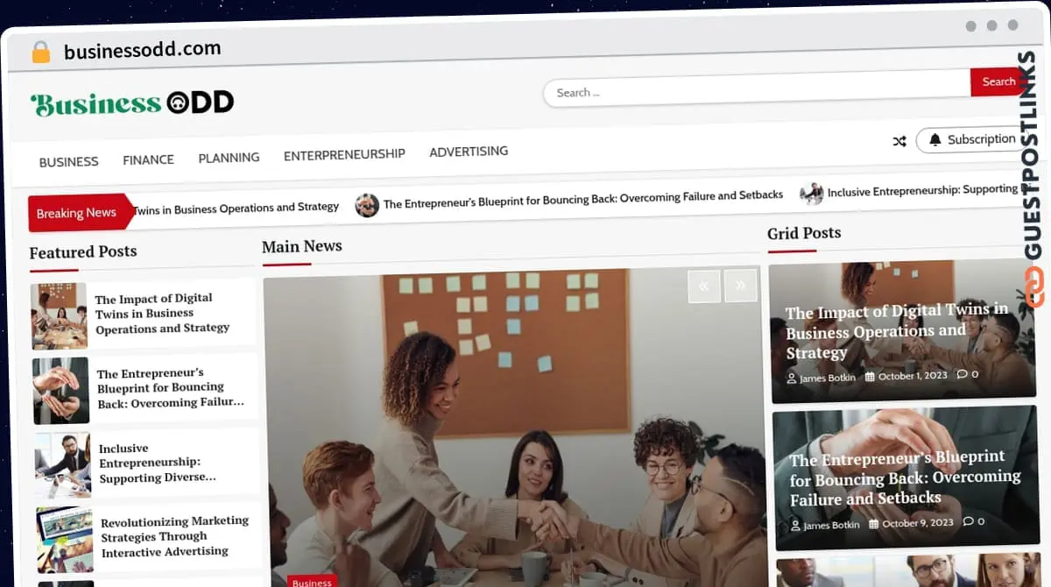Click James Botkin author on Entrepreneur's Blueprint card

pos(832,526)
